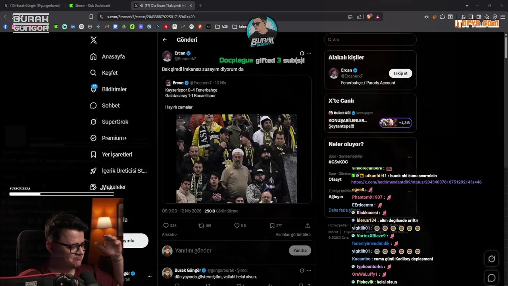This screenshot has width=508, height=286.
Task: Open the hodrimeydantd89 link in chat
Action: 416,182
